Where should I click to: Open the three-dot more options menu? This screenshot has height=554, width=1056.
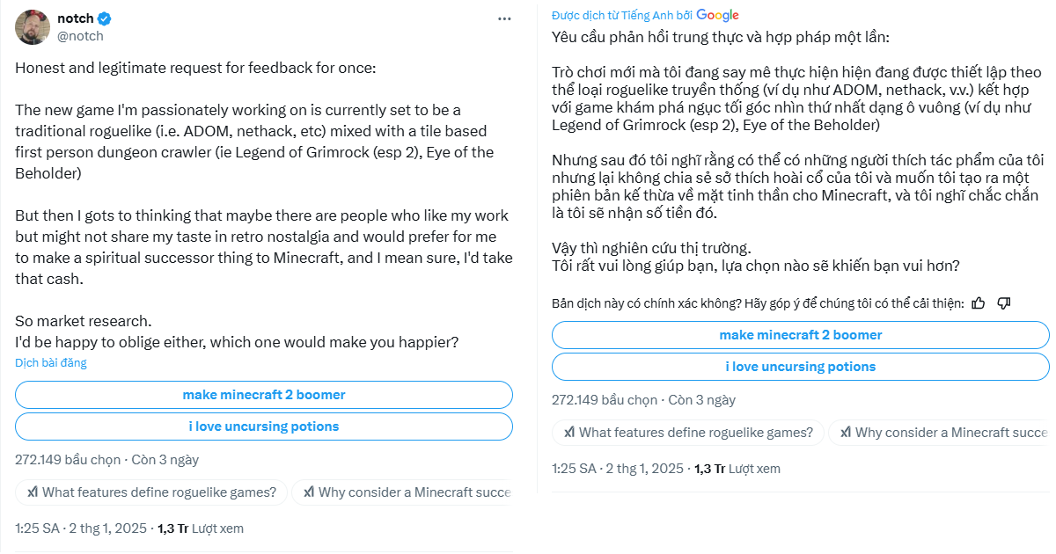tap(504, 18)
